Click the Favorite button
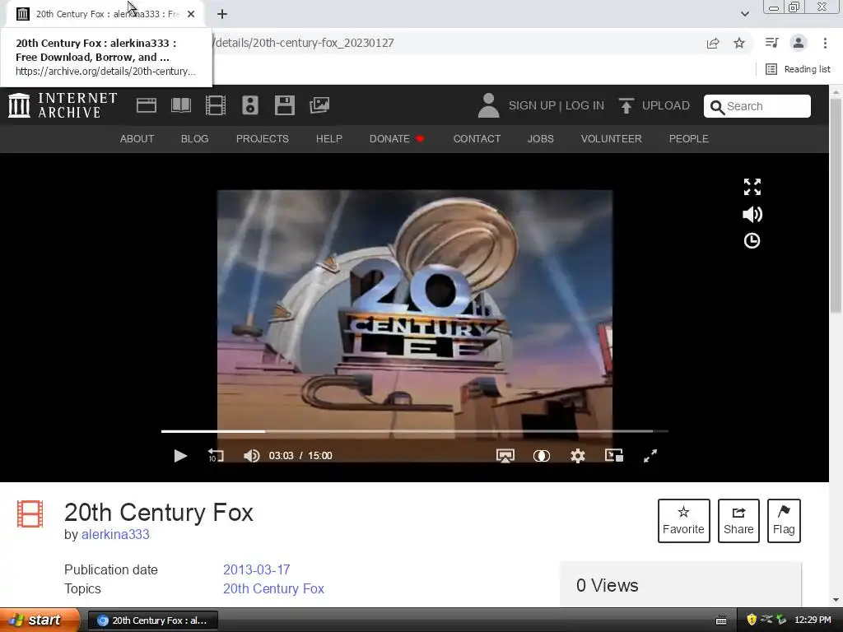843x632 pixels. coord(684,521)
